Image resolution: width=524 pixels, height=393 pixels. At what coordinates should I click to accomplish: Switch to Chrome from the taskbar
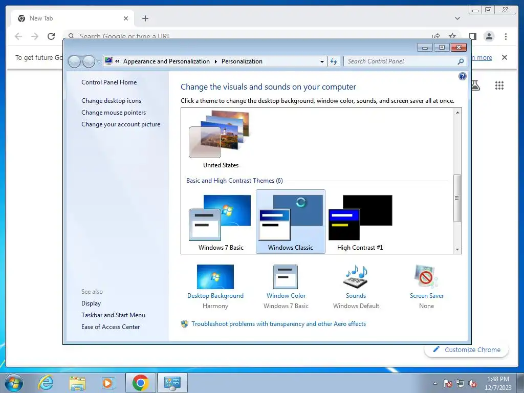[140, 383]
